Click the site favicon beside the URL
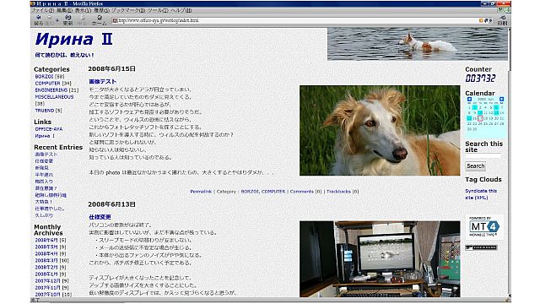 pyautogui.click(x=115, y=20)
